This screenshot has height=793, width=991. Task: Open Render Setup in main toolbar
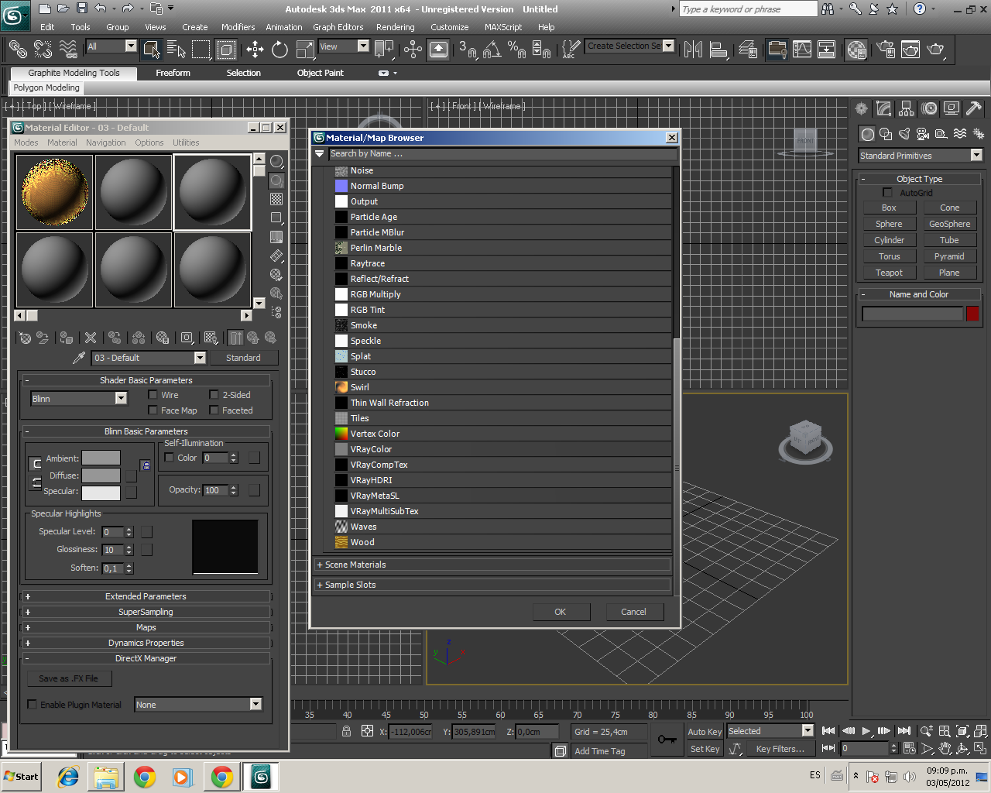886,50
